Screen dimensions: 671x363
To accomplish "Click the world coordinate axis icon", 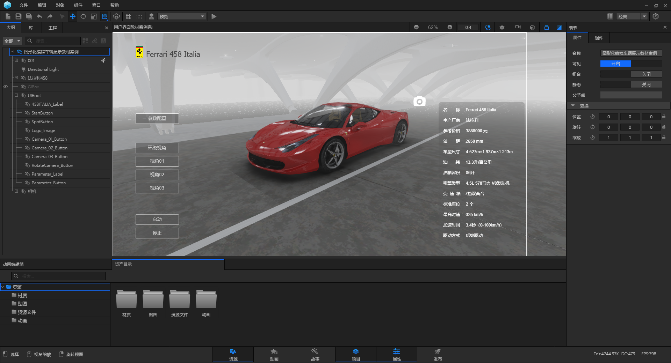I will [x=104, y=16].
